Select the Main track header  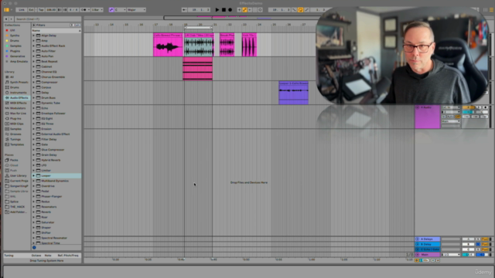(427, 254)
